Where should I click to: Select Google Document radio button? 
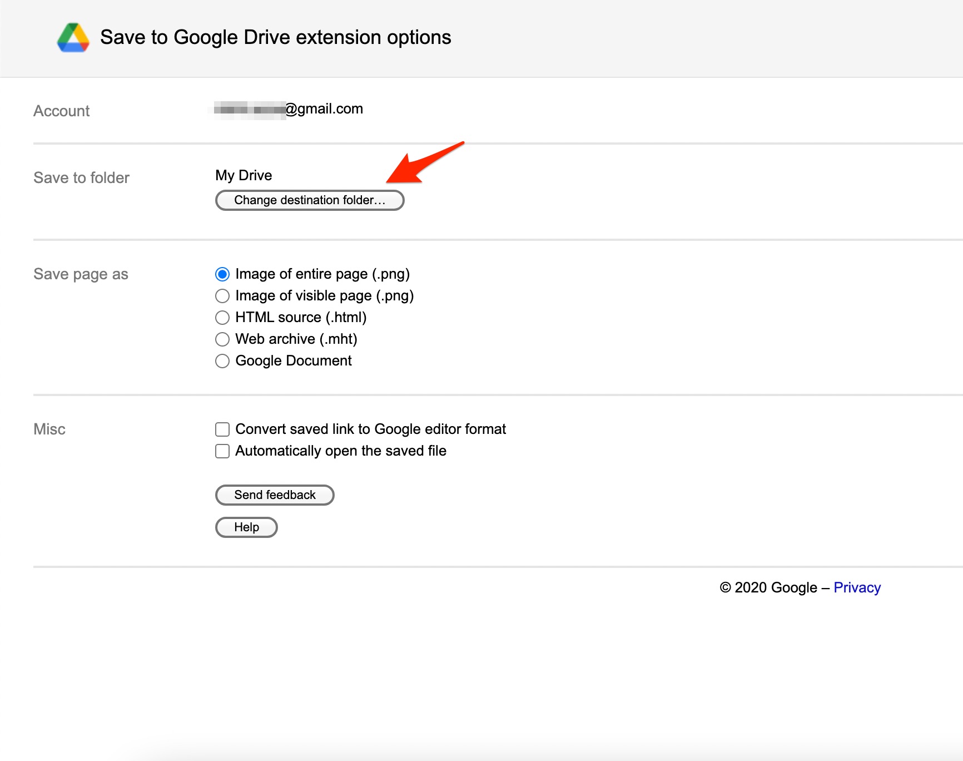[222, 361]
